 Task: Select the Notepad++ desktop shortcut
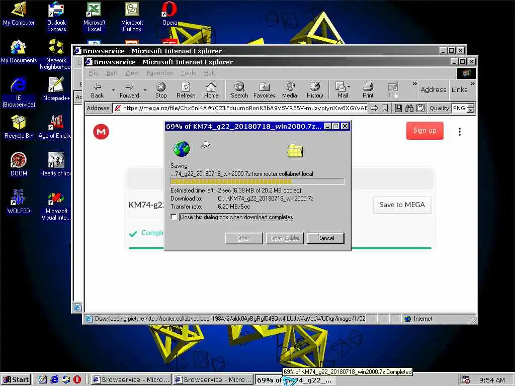[x=56, y=89]
